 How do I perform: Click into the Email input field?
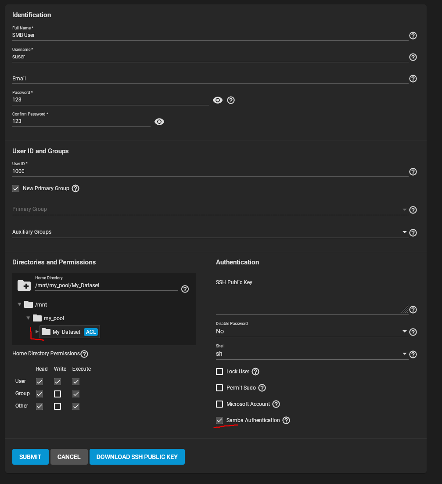[x=210, y=79]
